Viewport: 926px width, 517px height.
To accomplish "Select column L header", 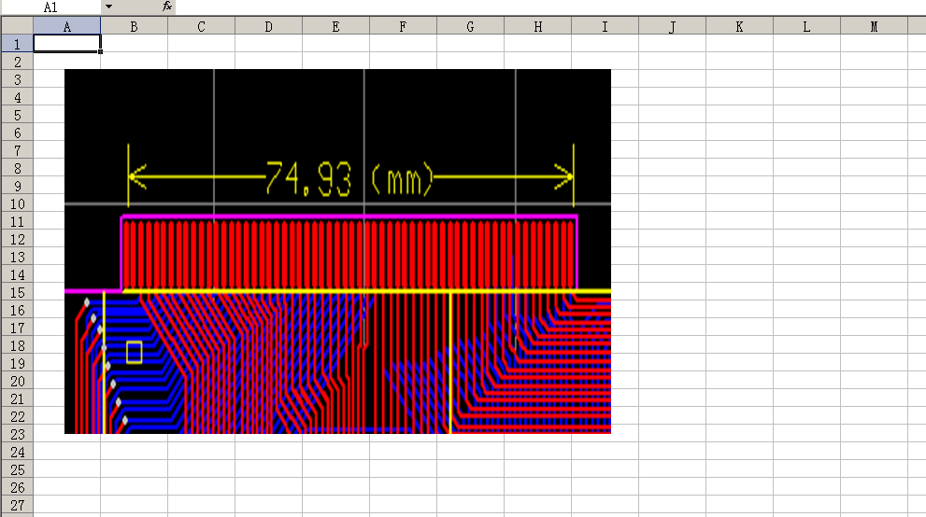I will point(807,26).
